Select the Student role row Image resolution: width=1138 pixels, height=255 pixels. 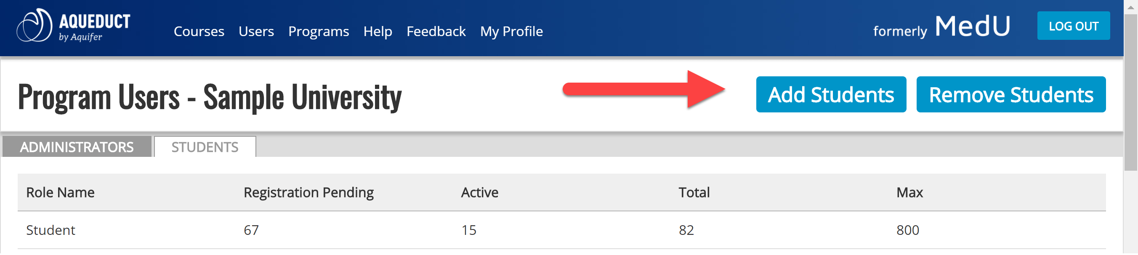point(561,231)
